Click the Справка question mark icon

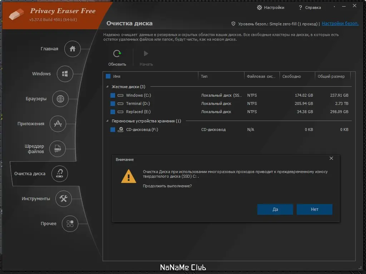coord(300,7)
